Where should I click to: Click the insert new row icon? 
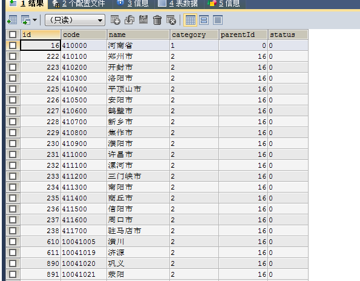point(115,20)
